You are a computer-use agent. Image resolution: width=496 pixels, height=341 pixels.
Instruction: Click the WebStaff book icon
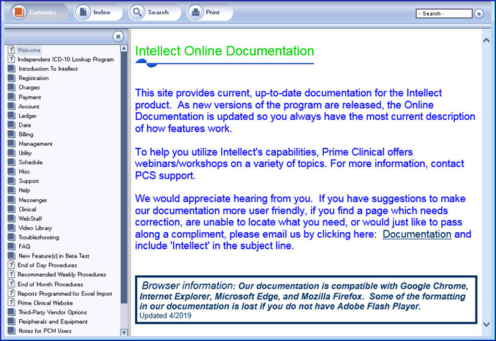click(x=12, y=218)
